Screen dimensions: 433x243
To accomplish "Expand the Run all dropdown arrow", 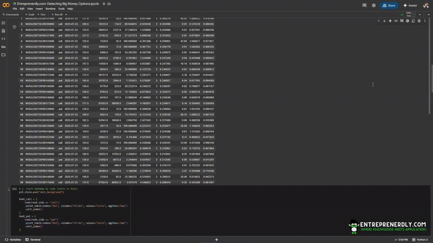I will [66, 15].
